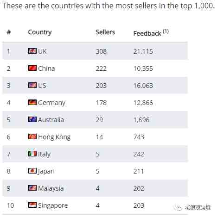217x217 pixels.
Task: Sort table by Country column header
Action: tap(40, 32)
